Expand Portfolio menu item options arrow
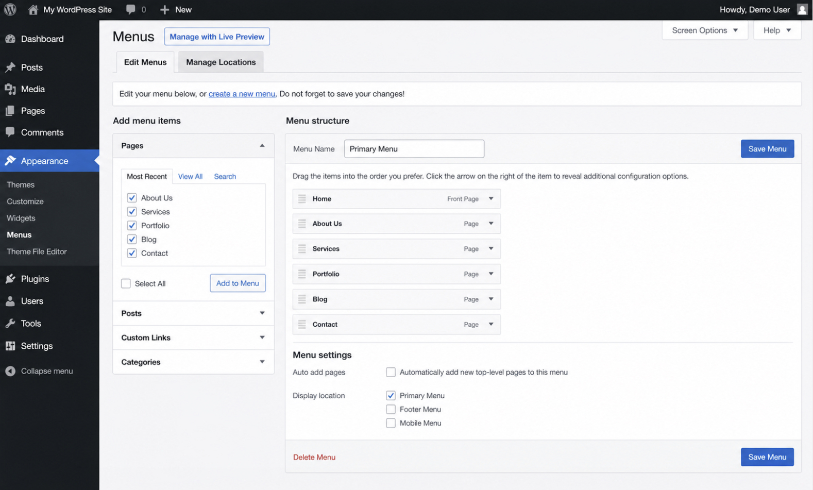 (491, 274)
